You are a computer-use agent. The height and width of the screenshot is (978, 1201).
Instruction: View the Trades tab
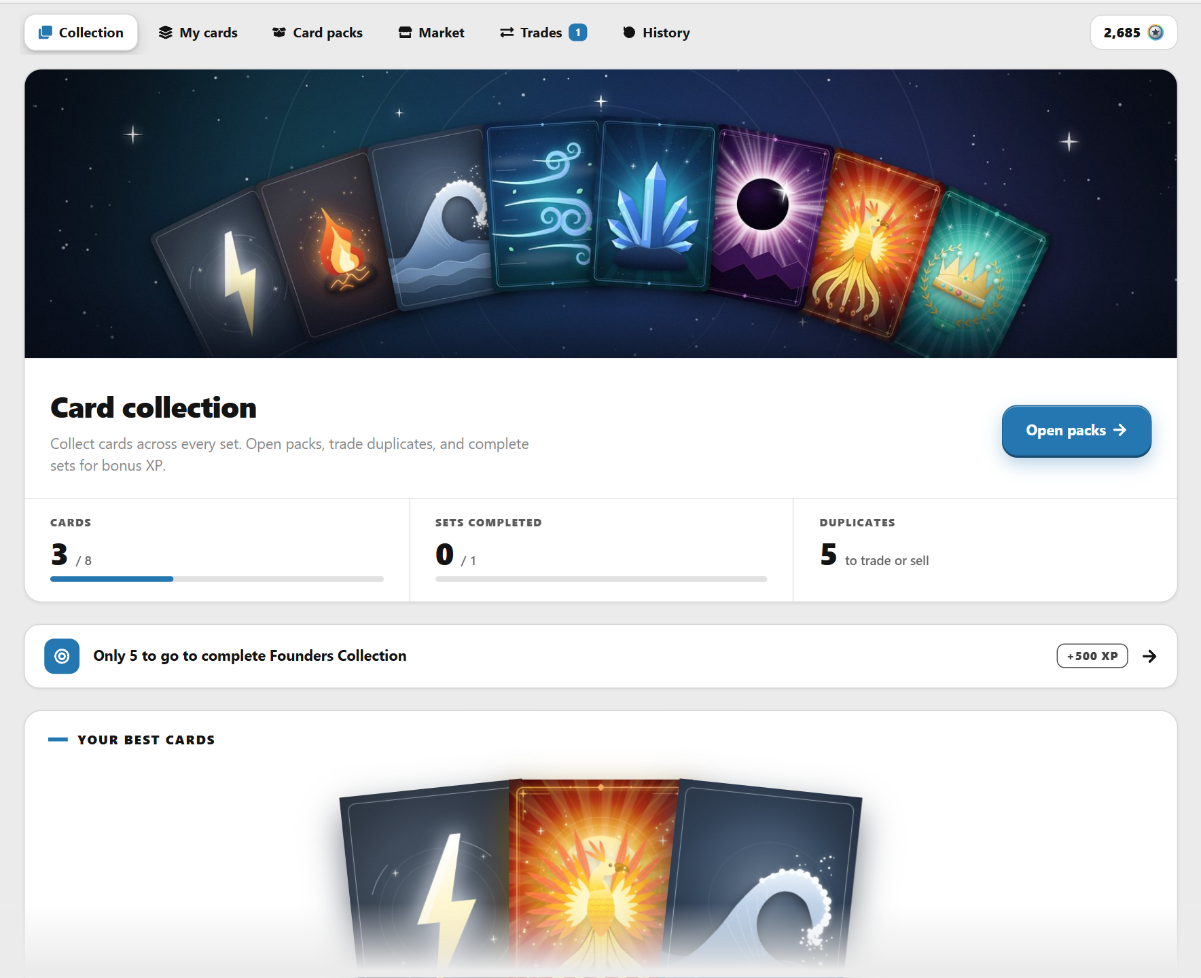(543, 33)
